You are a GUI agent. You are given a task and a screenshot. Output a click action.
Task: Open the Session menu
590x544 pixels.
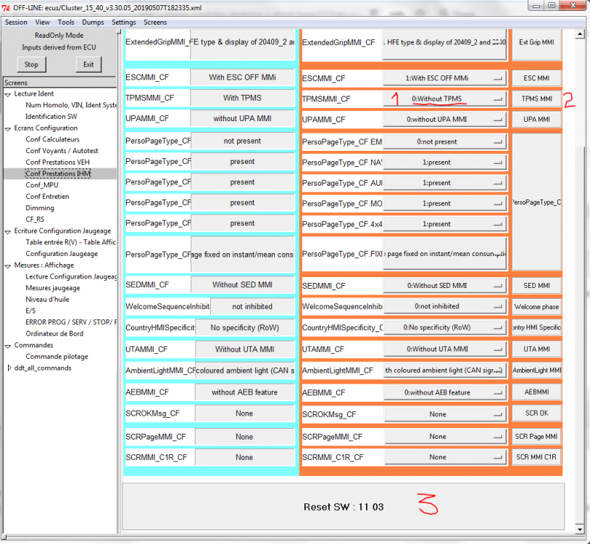coord(16,22)
